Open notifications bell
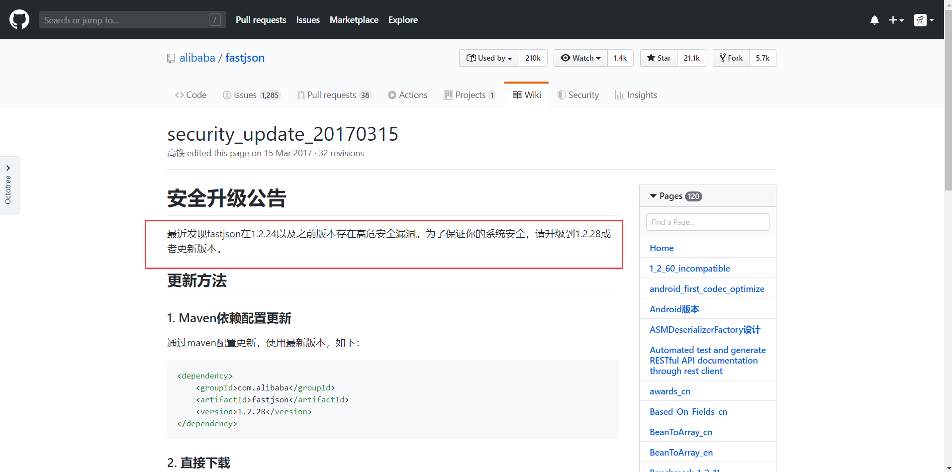The image size is (952, 472). click(874, 20)
